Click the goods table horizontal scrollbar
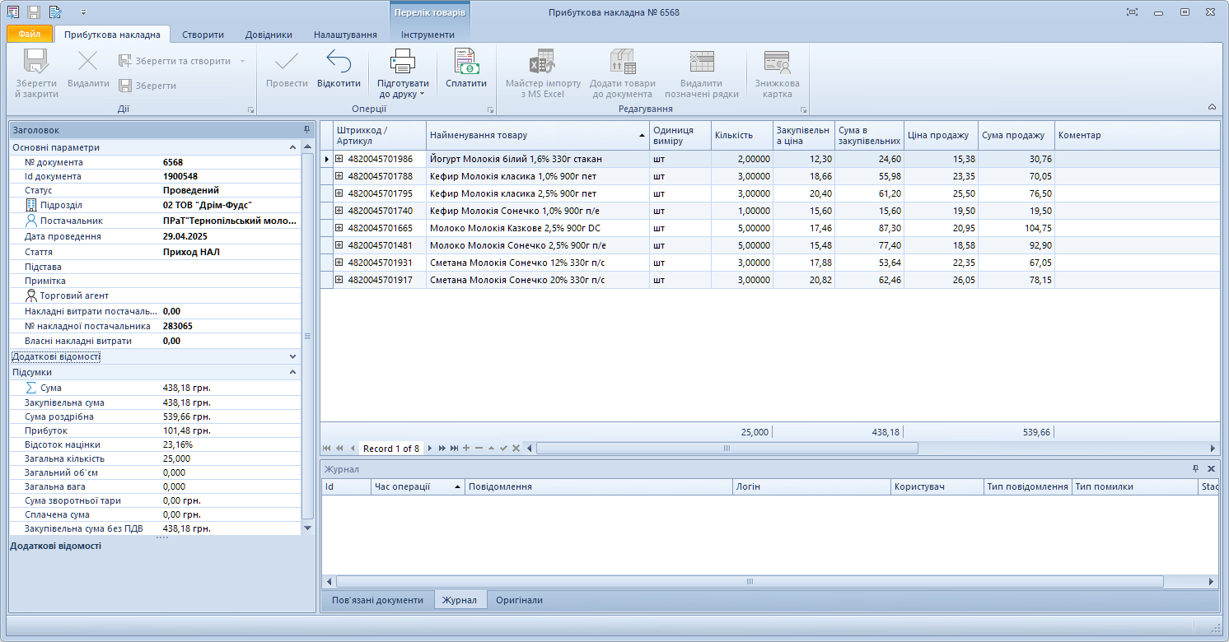The image size is (1229, 642). tap(727, 449)
